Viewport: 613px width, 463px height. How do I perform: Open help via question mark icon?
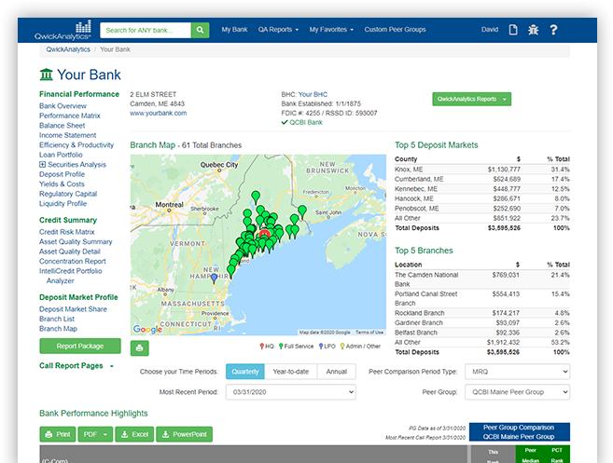(x=553, y=30)
